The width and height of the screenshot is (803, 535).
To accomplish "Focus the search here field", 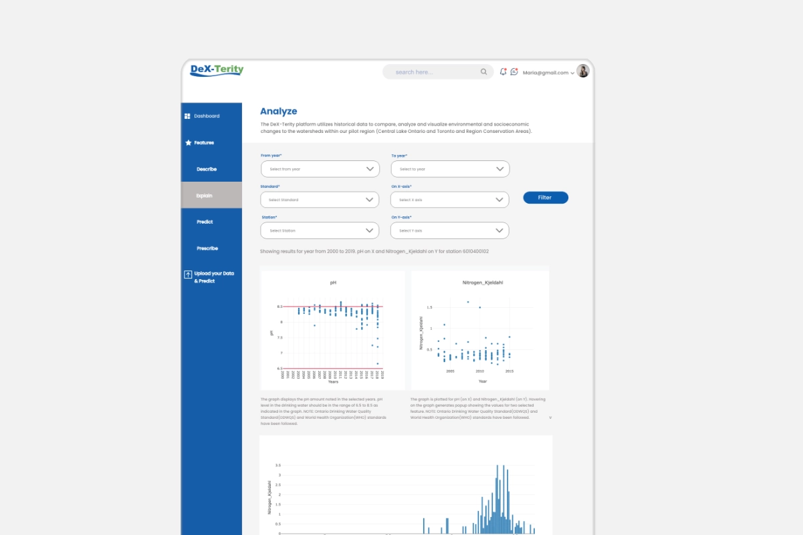I will pyautogui.click(x=438, y=72).
